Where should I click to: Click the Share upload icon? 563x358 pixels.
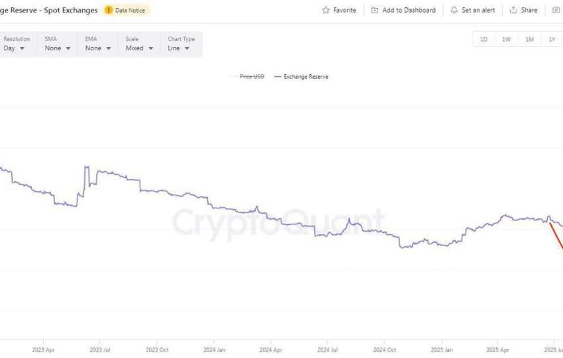pyautogui.click(x=513, y=10)
